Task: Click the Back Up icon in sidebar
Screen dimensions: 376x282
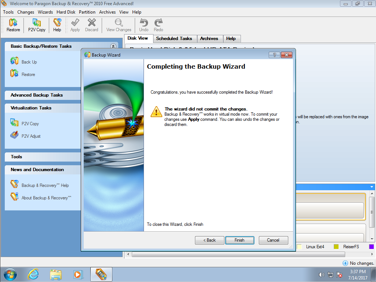Action: (14, 61)
